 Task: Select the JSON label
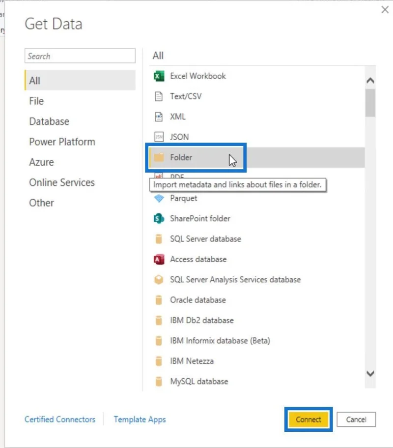click(179, 137)
